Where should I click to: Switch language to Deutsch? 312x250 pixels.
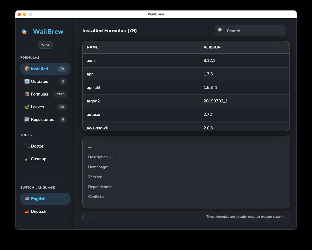(45, 211)
